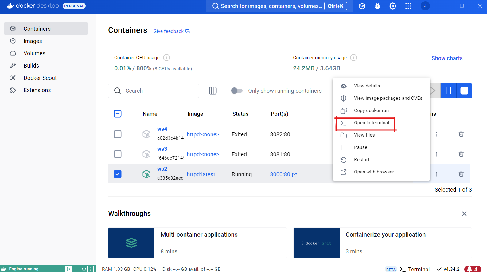This screenshot has height=272, width=487.
Task: Check the ws3 container checkbox
Action: click(x=118, y=154)
